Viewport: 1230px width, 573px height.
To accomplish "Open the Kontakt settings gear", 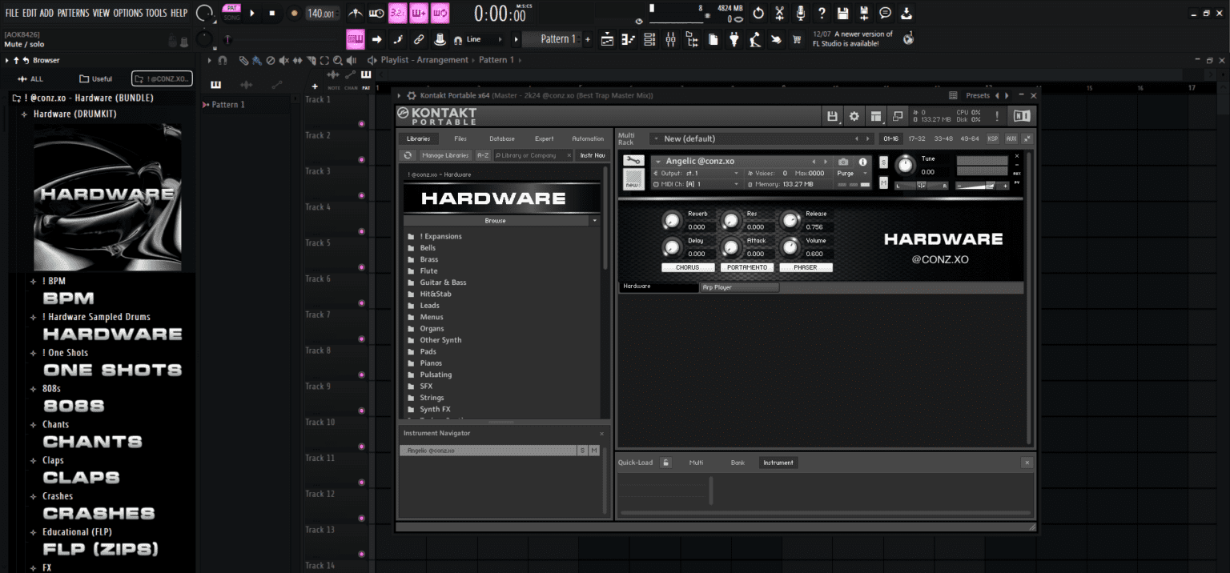I will (x=854, y=116).
